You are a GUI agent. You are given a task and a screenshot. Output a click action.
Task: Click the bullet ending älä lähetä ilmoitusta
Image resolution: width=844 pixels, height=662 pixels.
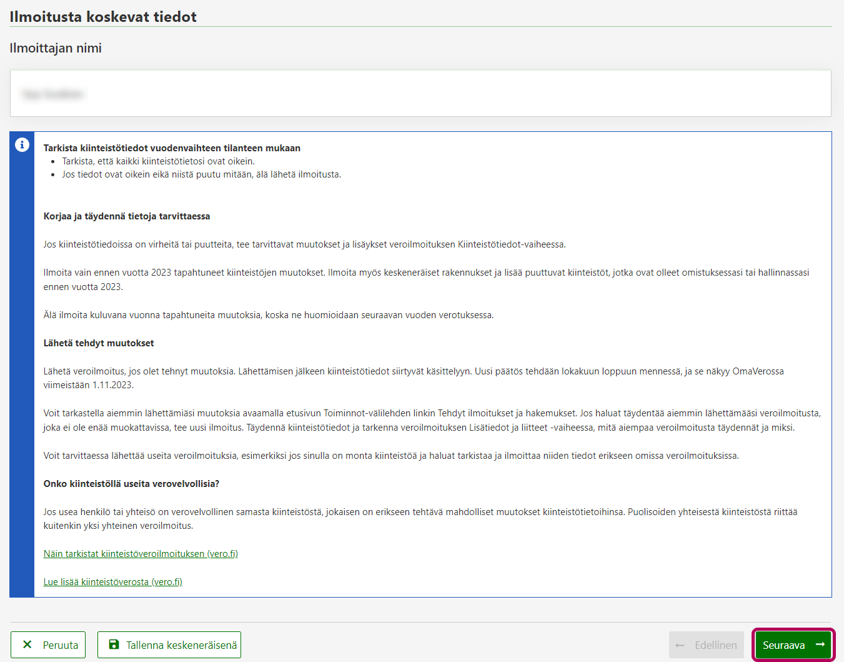(201, 174)
